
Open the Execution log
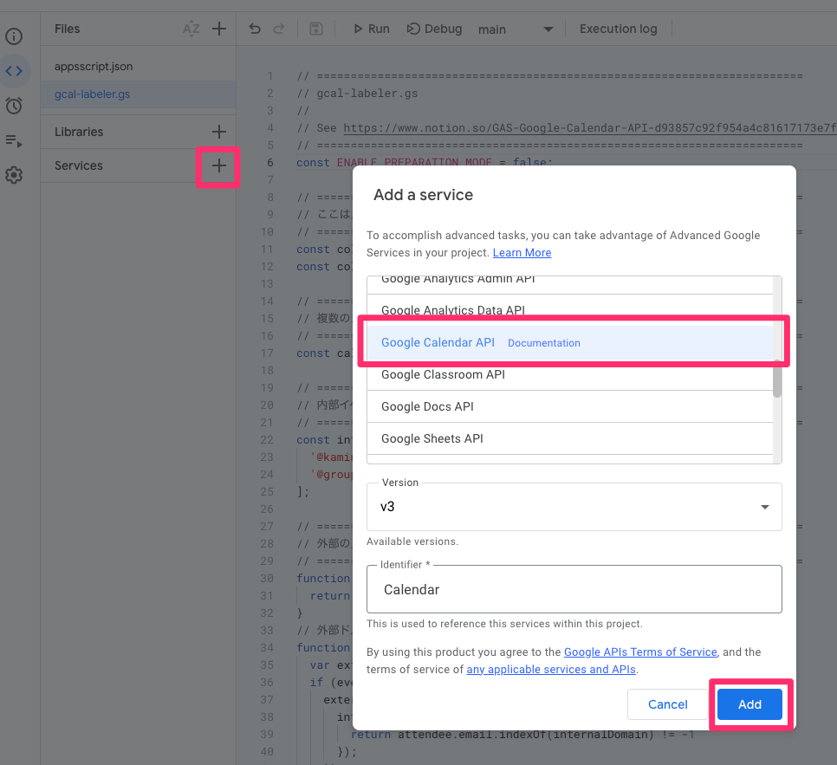point(618,29)
